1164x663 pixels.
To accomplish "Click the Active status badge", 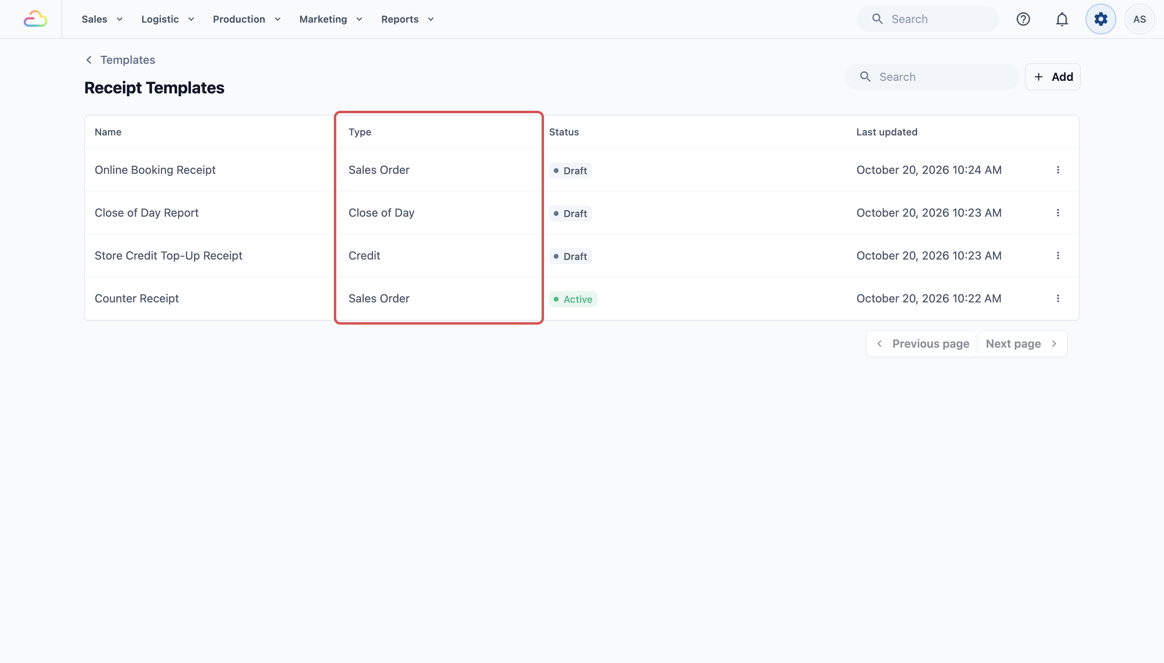I will (x=573, y=299).
